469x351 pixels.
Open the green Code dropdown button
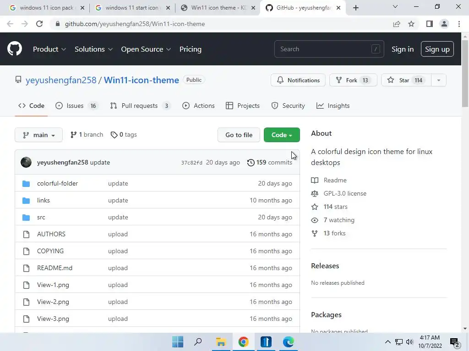(282, 135)
